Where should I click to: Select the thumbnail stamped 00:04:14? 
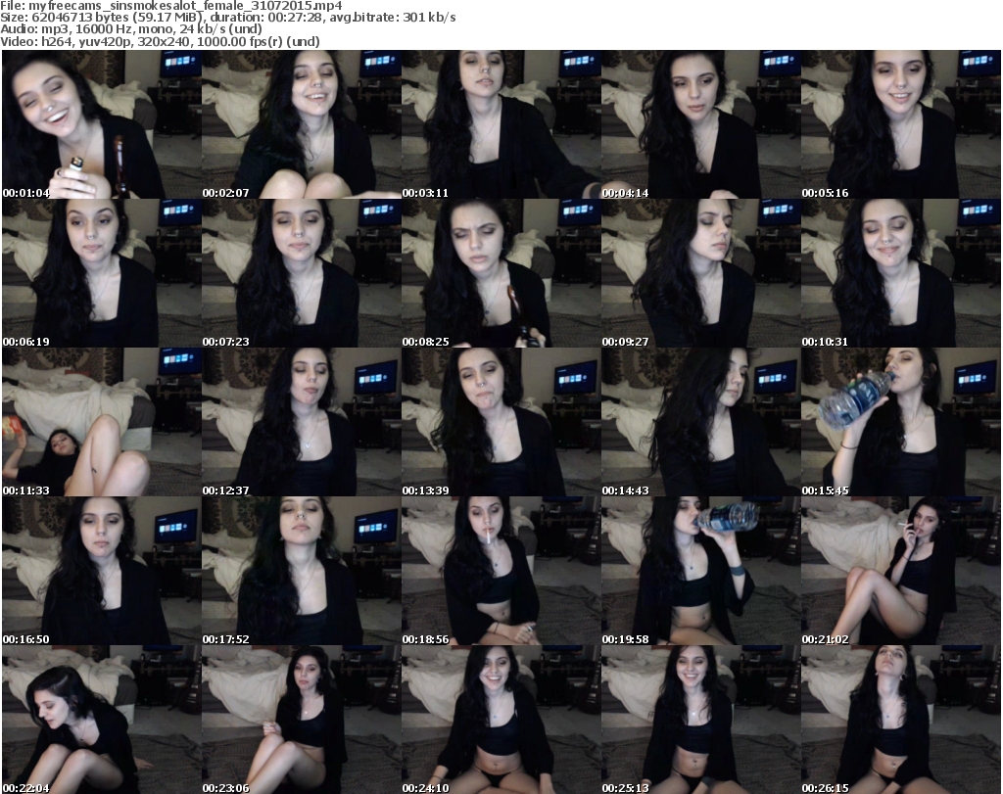click(701, 124)
